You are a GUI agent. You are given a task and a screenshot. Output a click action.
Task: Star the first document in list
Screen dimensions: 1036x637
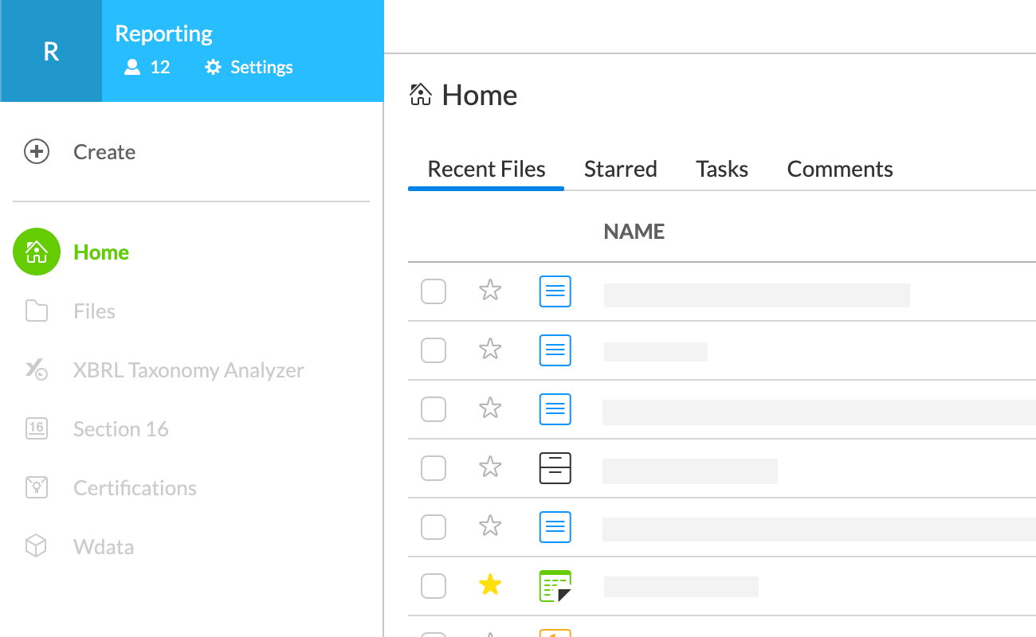[x=490, y=291]
